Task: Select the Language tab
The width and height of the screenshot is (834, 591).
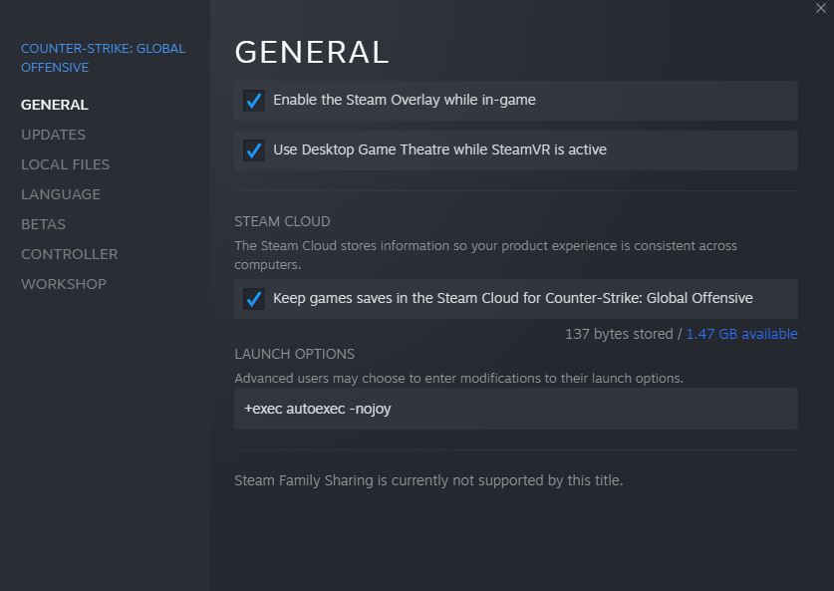Action: (x=61, y=194)
